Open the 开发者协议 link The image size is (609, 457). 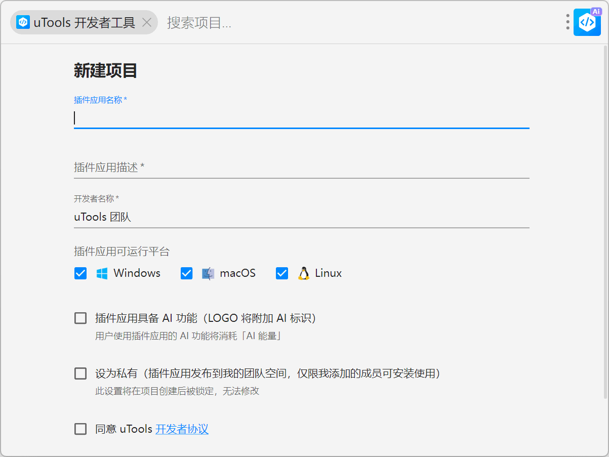[182, 429]
